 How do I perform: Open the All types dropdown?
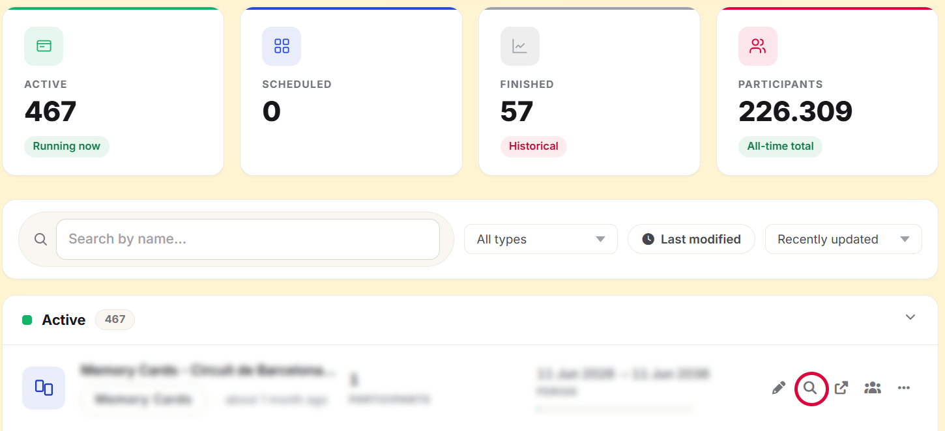click(x=541, y=240)
